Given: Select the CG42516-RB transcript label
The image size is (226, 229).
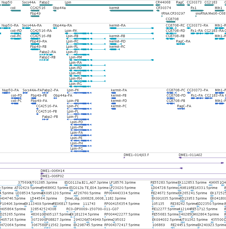Looking at the screenshot, I should pos(41,36).
